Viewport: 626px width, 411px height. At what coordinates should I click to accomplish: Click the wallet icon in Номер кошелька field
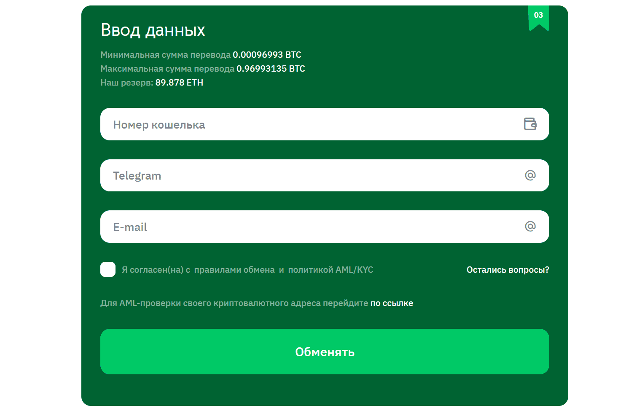[x=530, y=124]
